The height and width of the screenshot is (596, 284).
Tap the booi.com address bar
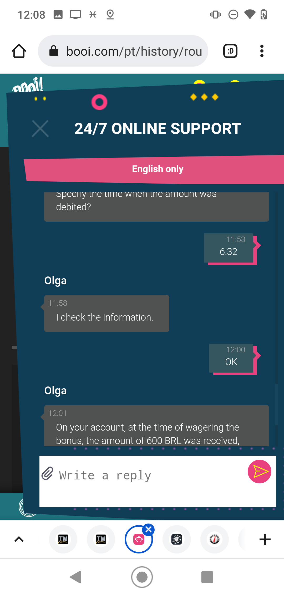coord(123,51)
